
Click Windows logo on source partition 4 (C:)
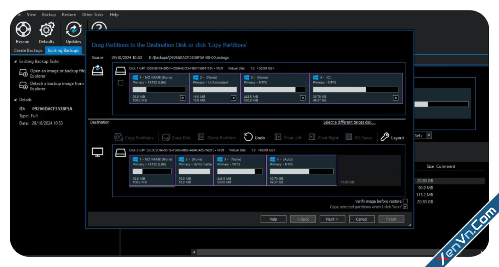point(315,77)
